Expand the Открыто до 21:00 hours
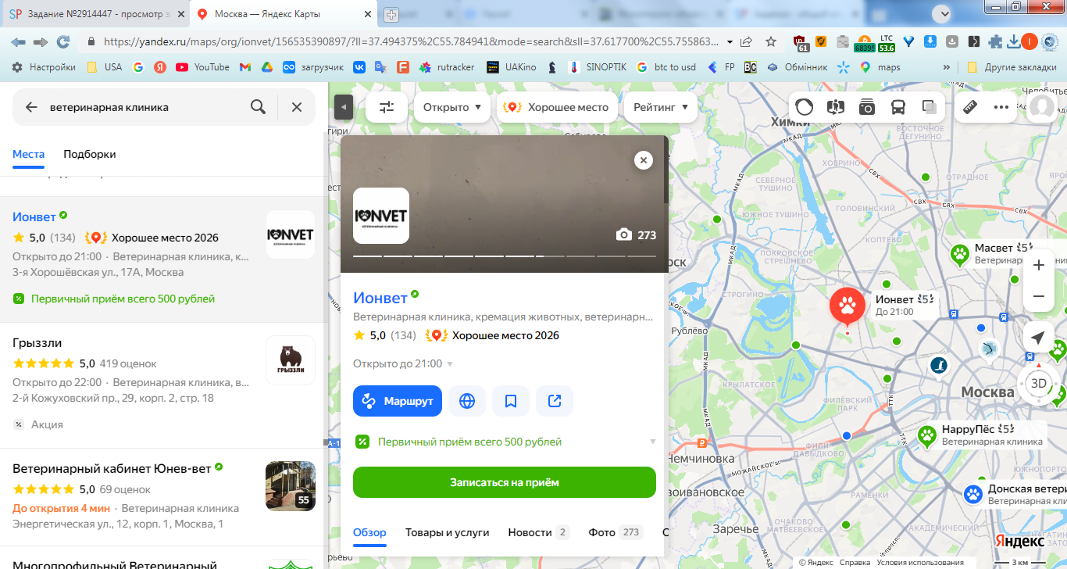The height and width of the screenshot is (569, 1067). click(x=403, y=363)
